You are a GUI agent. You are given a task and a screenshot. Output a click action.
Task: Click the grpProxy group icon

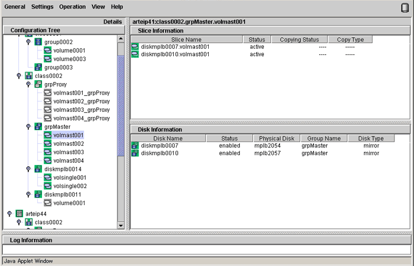point(39,84)
